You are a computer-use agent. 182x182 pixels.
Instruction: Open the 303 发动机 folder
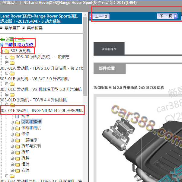click(21, 51)
